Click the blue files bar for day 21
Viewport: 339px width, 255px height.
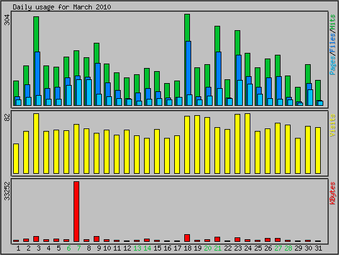point(219,70)
